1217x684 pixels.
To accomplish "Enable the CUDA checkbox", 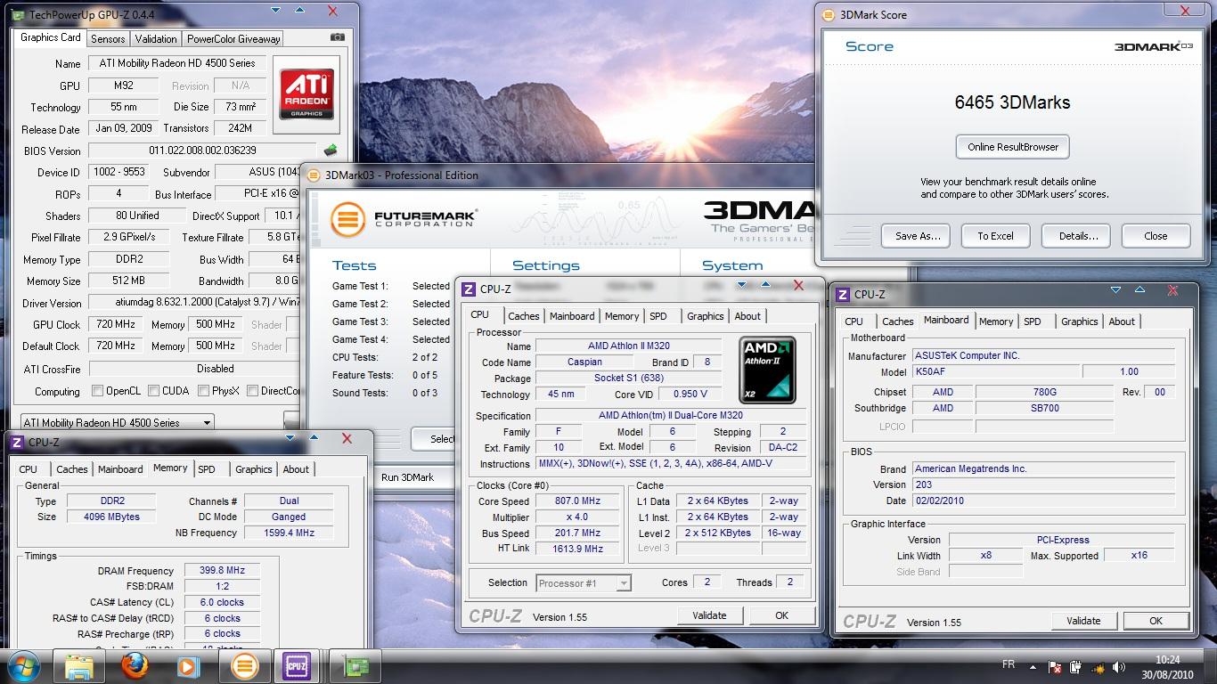I will (x=154, y=391).
